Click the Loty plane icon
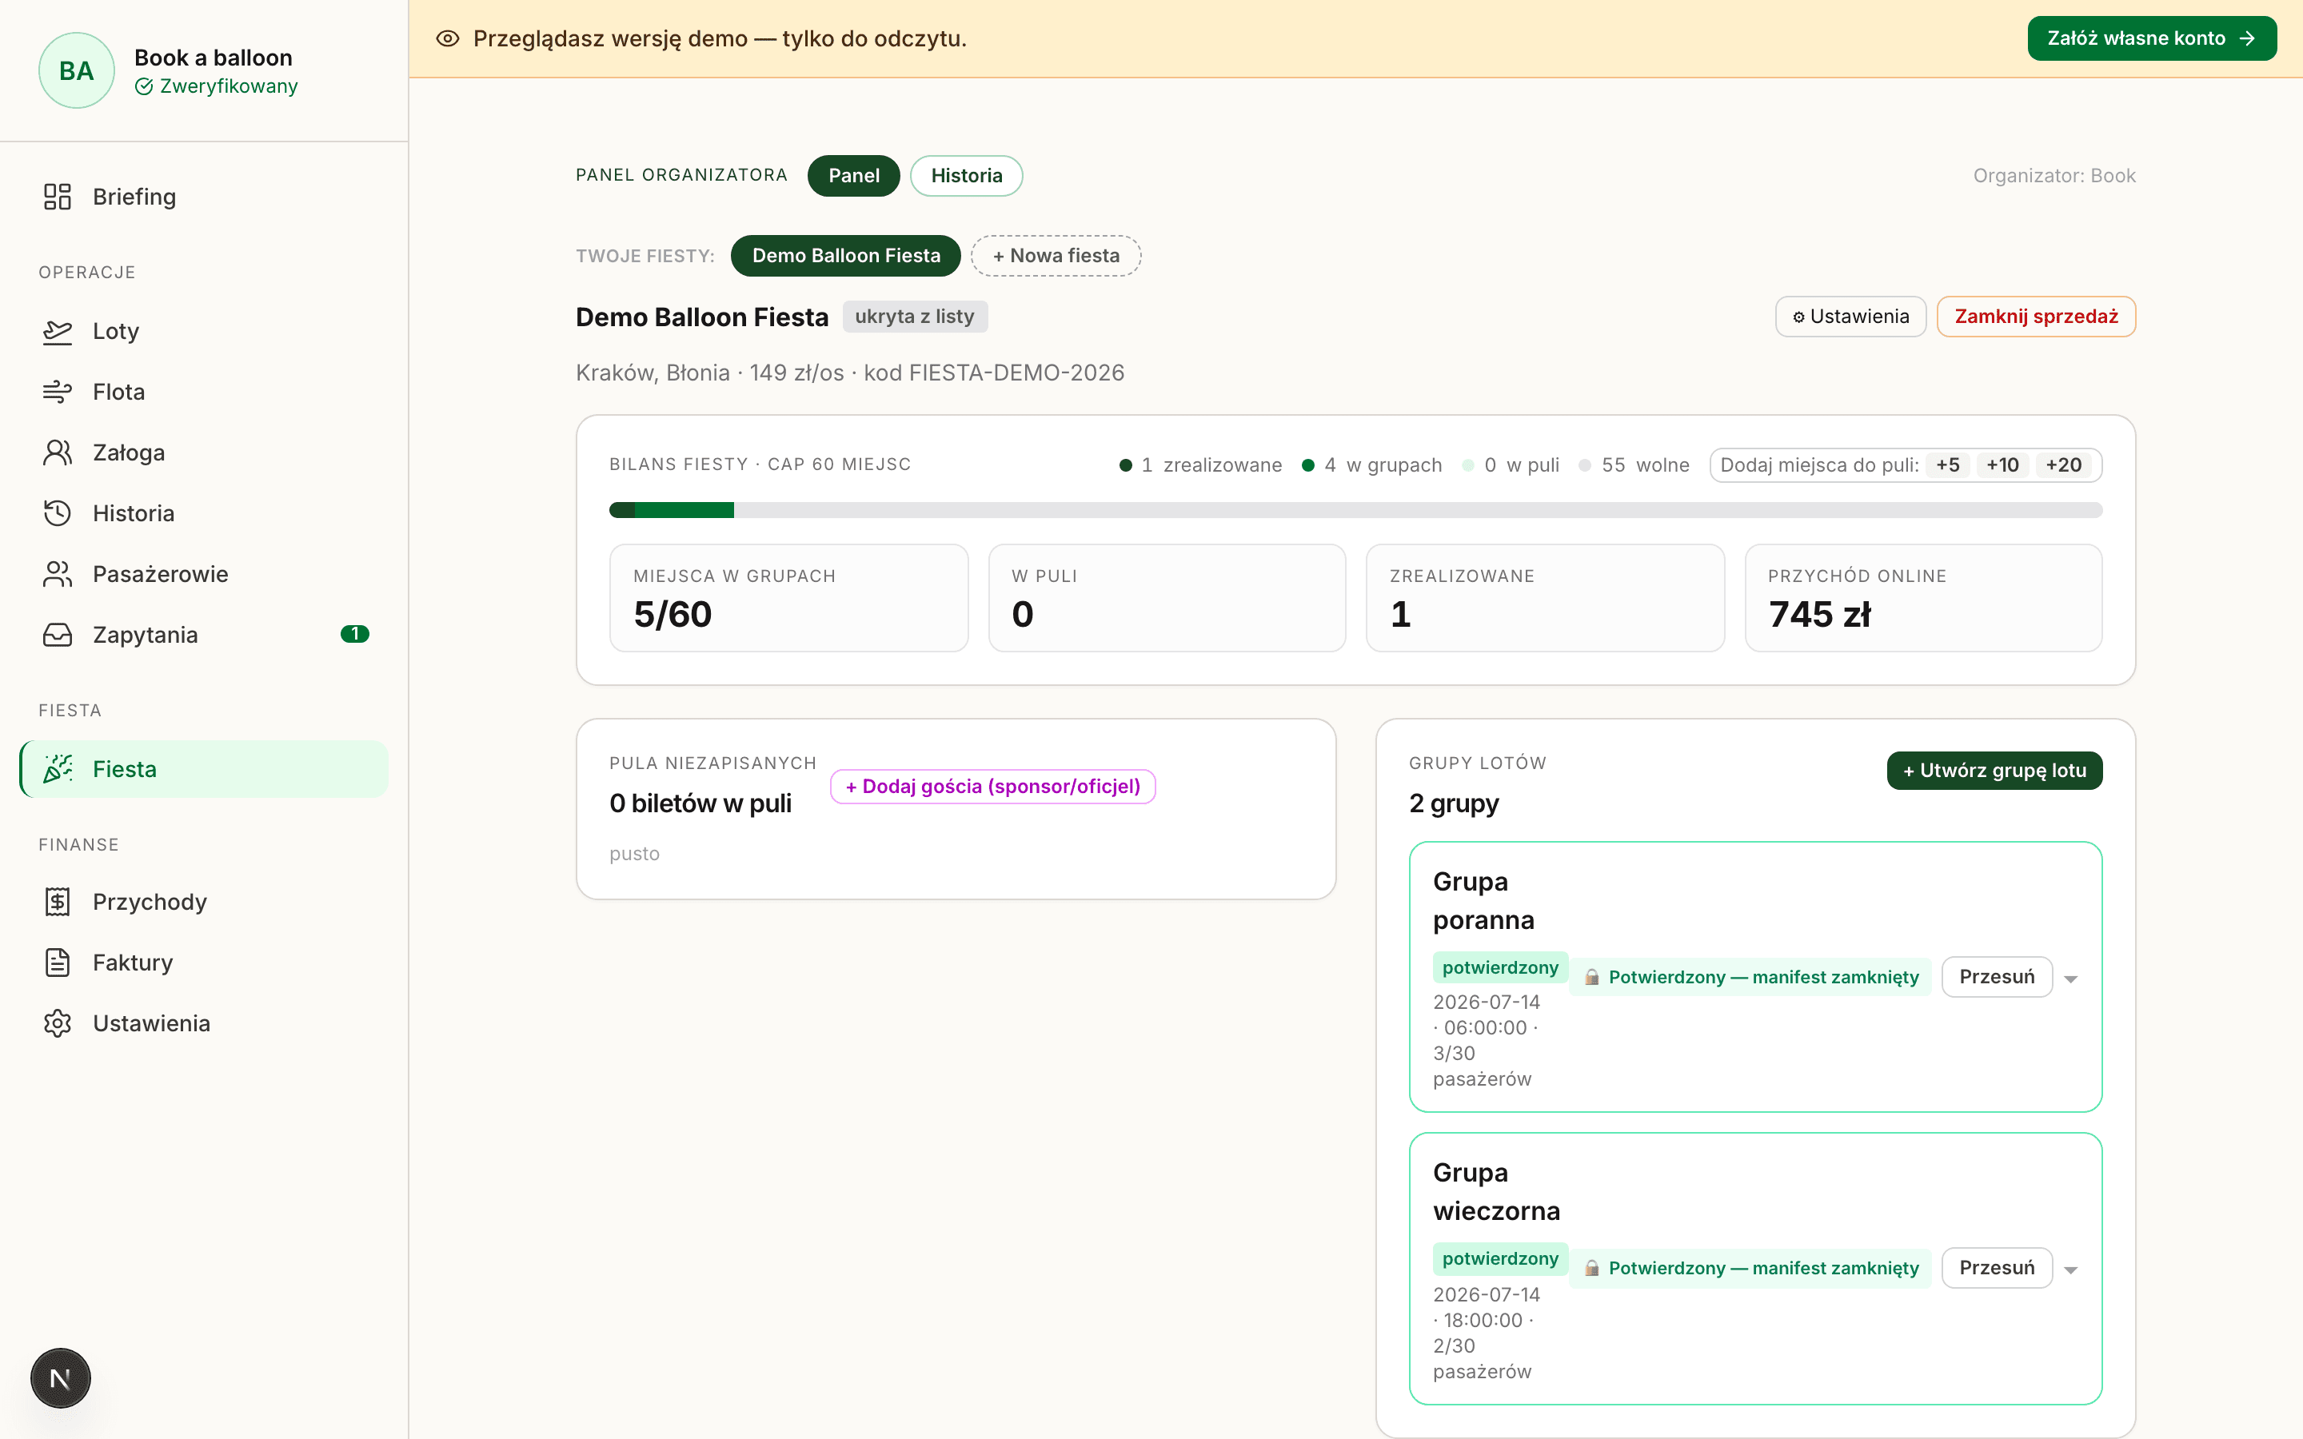Screen dimensions: 2303x1439 (x=57, y=331)
